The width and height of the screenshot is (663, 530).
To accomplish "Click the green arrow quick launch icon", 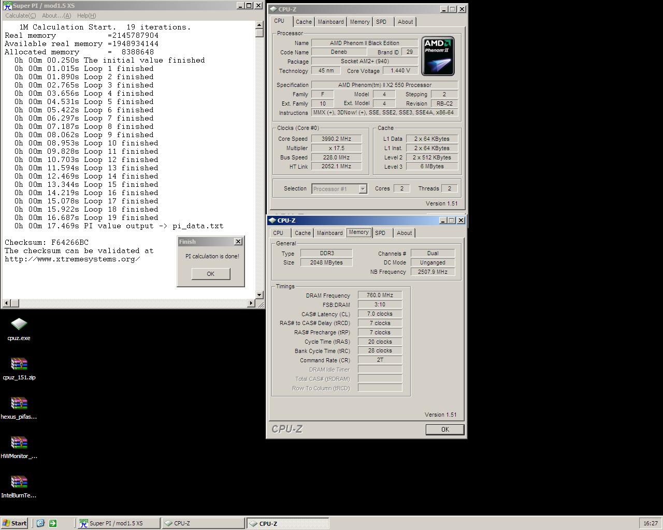I will click(x=53, y=523).
